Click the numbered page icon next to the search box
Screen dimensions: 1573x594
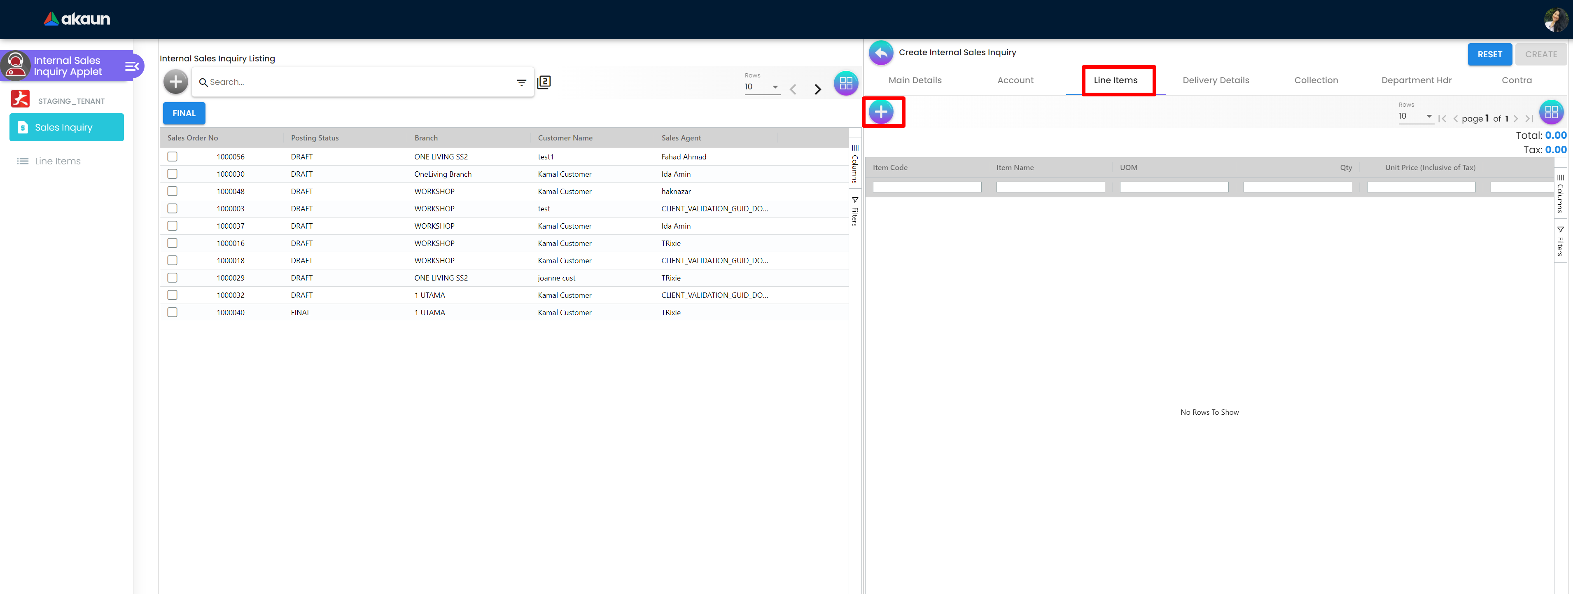tap(544, 82)
